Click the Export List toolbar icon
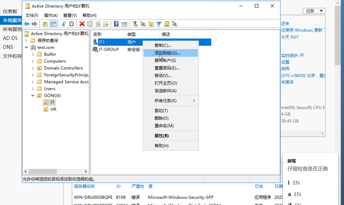 106,24
